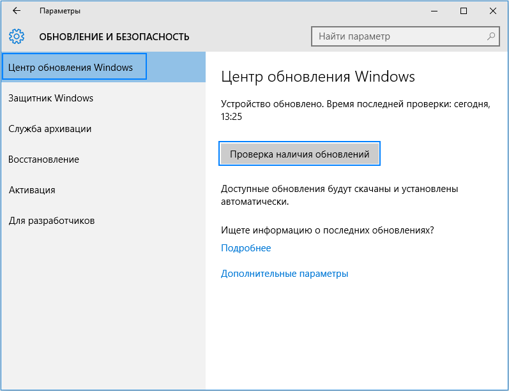Switch to "Служба архивации" section
This screenshot has height=391, width=509.
tap(50, 128)
